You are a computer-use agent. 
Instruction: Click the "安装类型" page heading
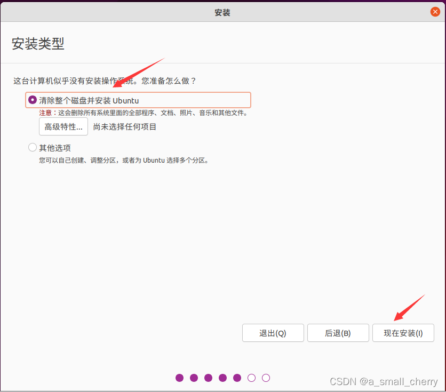38,44
